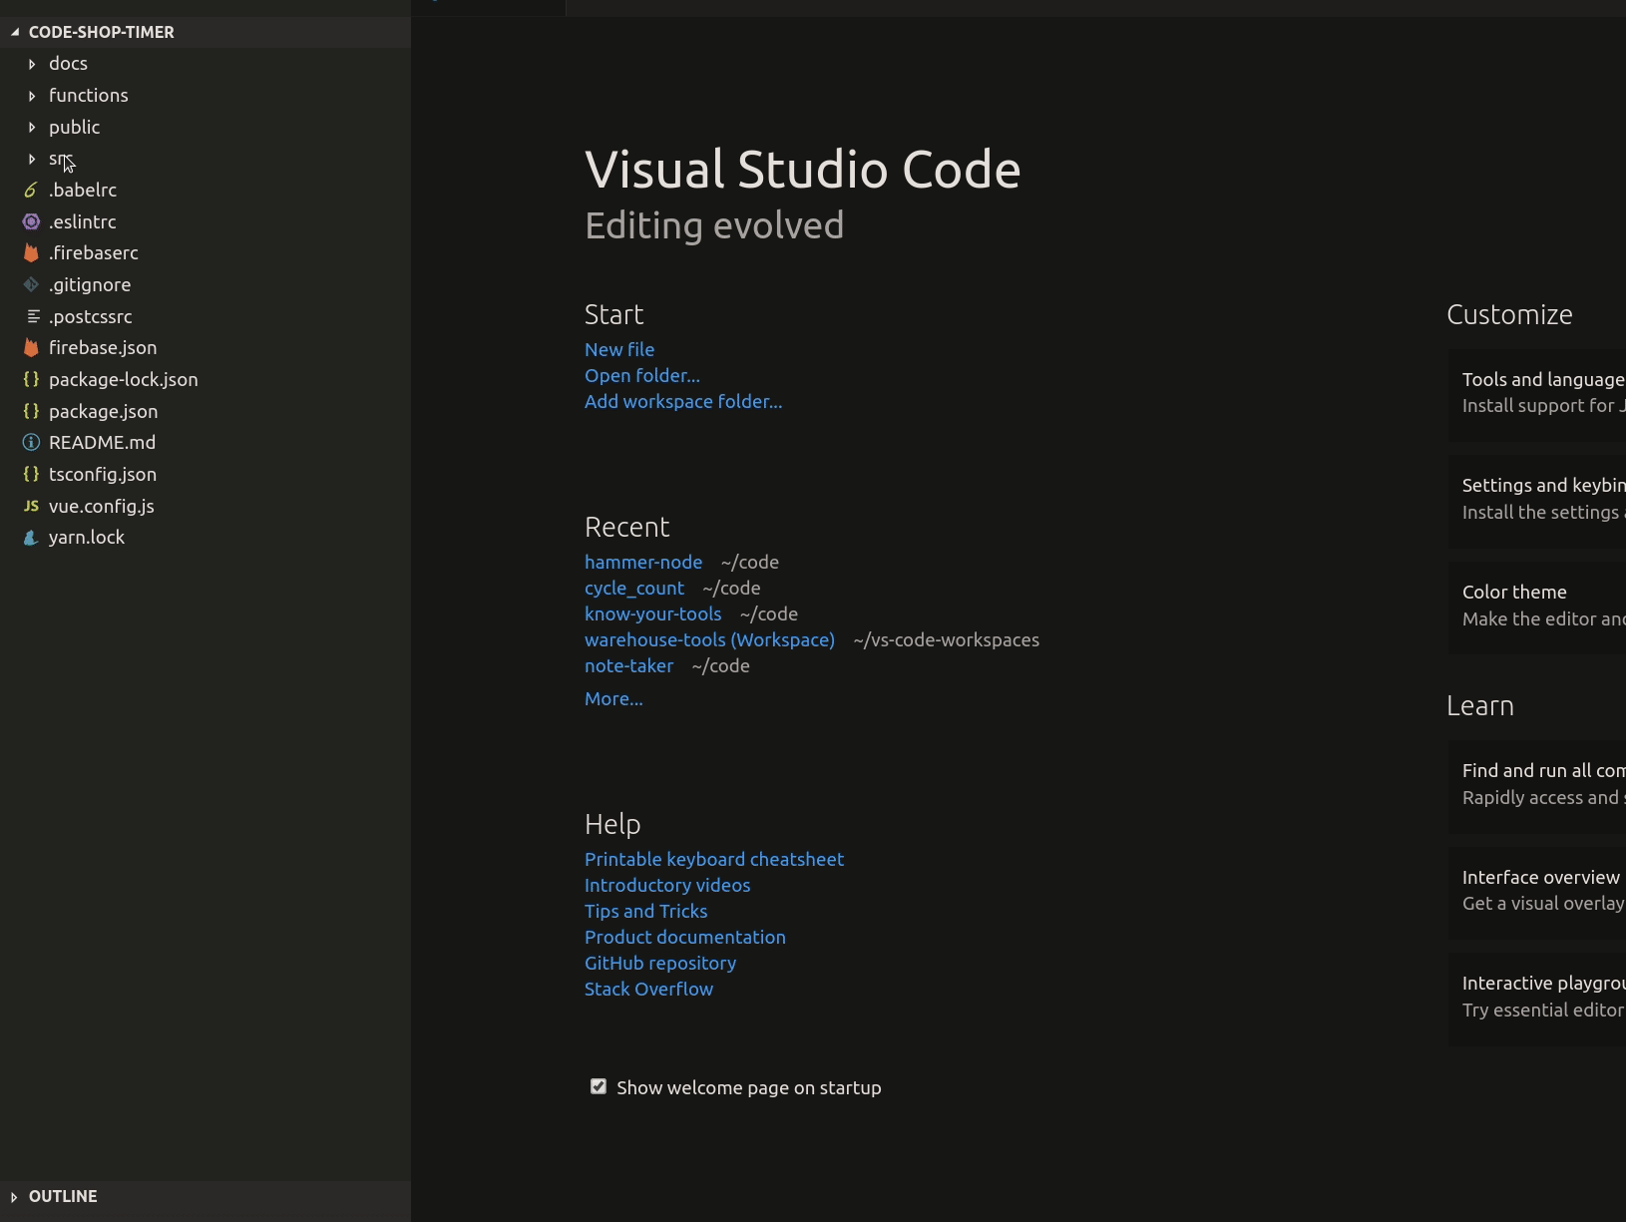Click the .gitignore git icon
The width and height of the screenshot is (1626, 1222).
click(31, 285)
